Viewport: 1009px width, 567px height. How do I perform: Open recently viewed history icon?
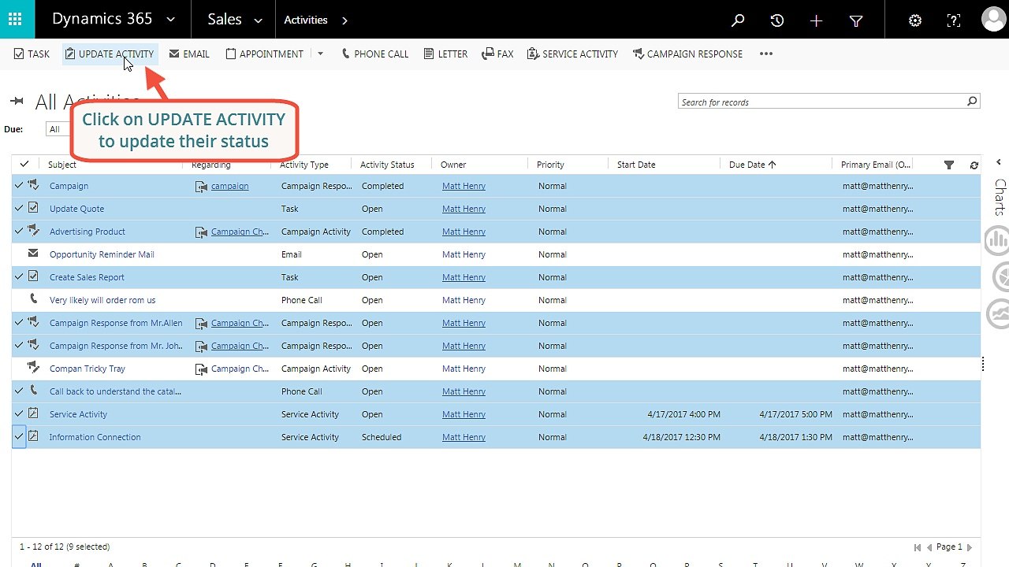[777, 20]
